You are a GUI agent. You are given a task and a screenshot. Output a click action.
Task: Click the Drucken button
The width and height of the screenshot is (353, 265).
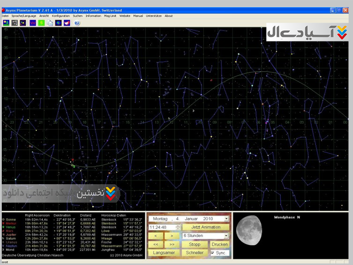point(220,244)
